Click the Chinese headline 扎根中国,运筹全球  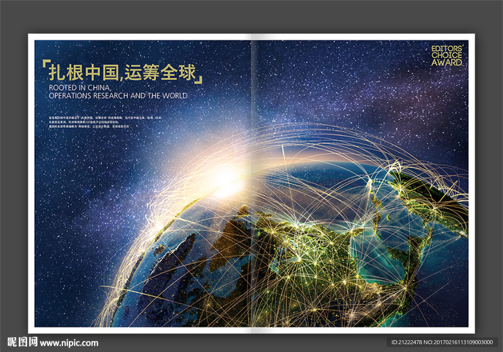click(122, 72)
